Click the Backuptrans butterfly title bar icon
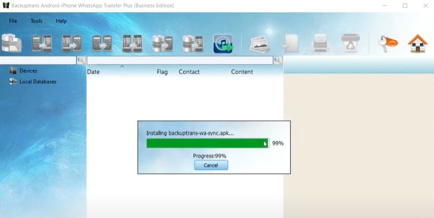The width and height of the screenshot is (434, 218). pos(5,5)
